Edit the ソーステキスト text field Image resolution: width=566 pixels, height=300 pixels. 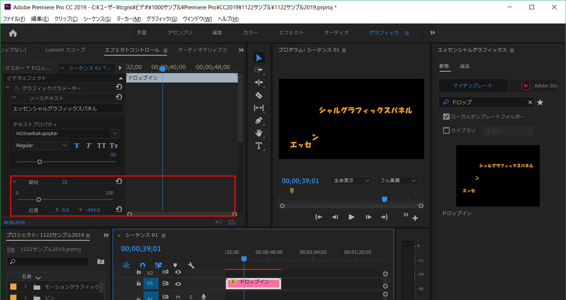67,108
